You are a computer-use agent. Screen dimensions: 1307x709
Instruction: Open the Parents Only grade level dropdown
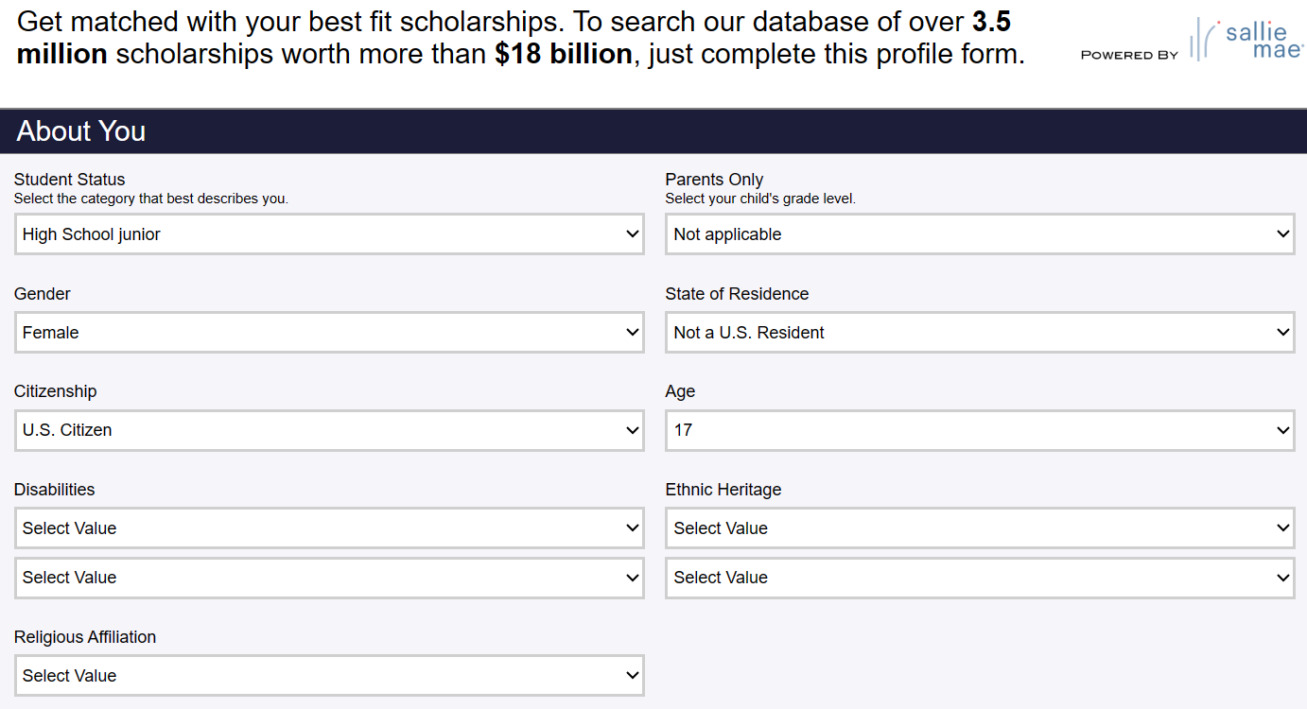tap(980, 233)
